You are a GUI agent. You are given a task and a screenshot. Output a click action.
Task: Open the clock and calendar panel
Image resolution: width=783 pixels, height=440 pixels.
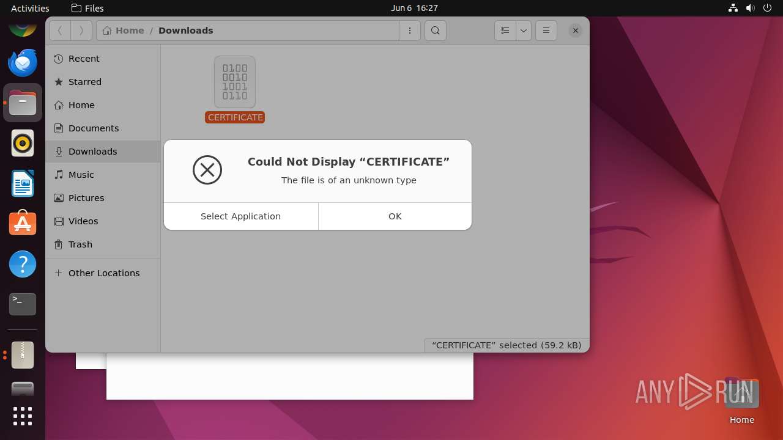(x=414, y=8)
